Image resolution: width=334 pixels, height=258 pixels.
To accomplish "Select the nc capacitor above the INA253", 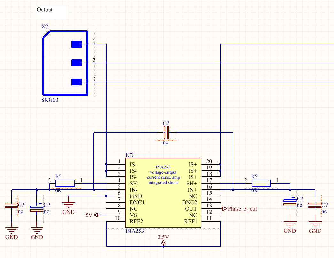I will pyautogui.click(x=167, y=132).
